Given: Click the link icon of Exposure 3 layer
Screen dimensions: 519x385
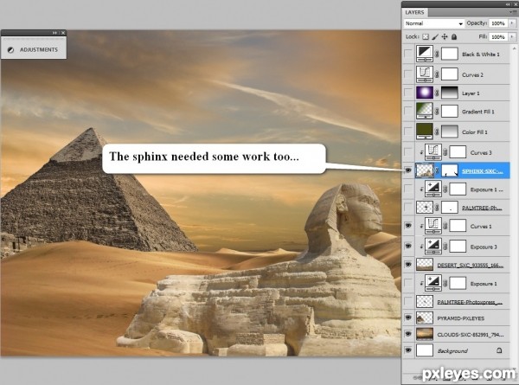Looking at the screenshot, I should pos(445,247).
